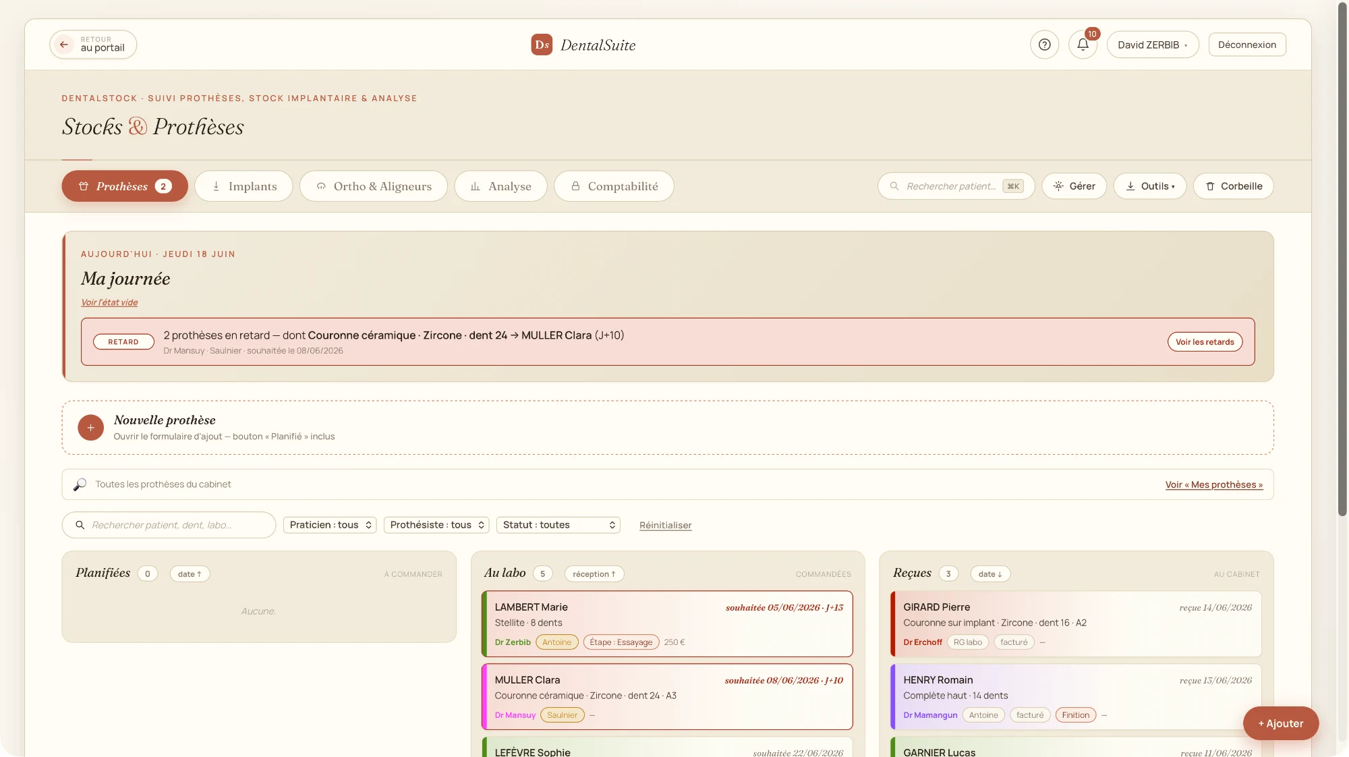This screenshot has height=757, width=1349.
Task: Switch to the Implants tab
Action: point(243,186)
